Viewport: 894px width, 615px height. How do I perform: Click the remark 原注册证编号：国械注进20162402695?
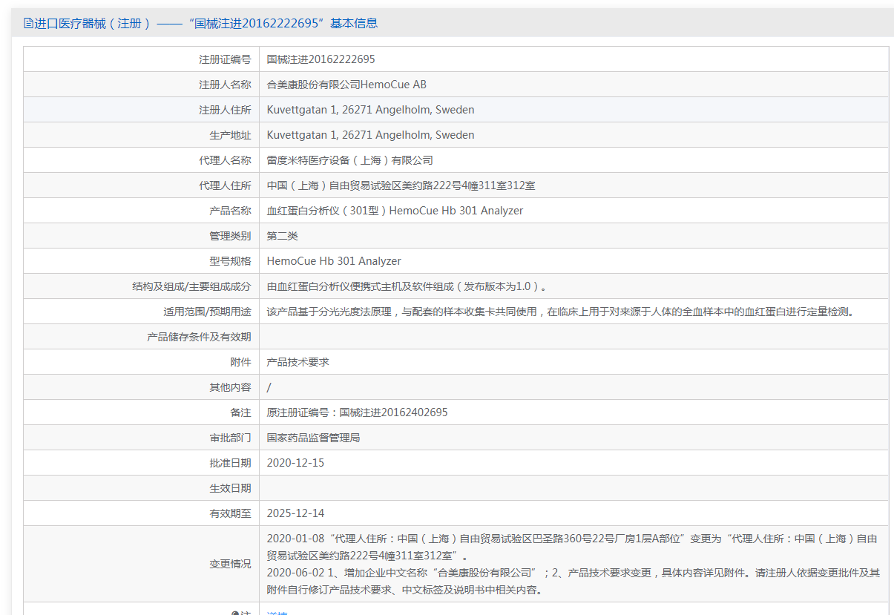pos(358,412)
